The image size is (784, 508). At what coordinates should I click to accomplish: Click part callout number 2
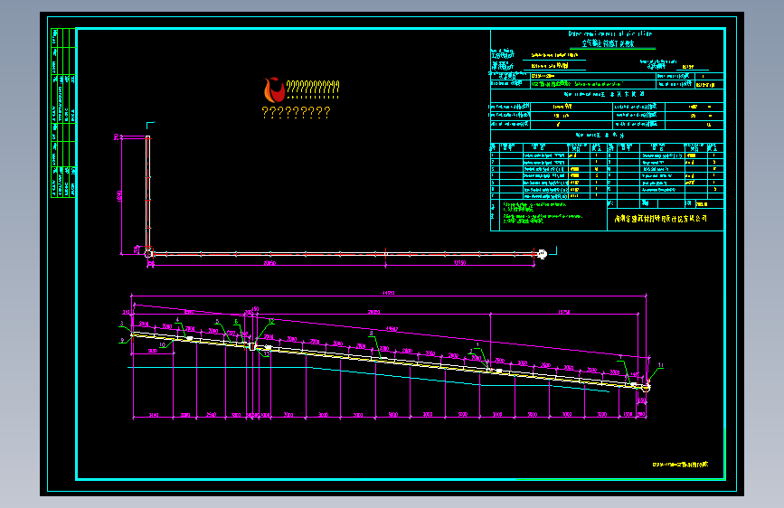(470, 351)
